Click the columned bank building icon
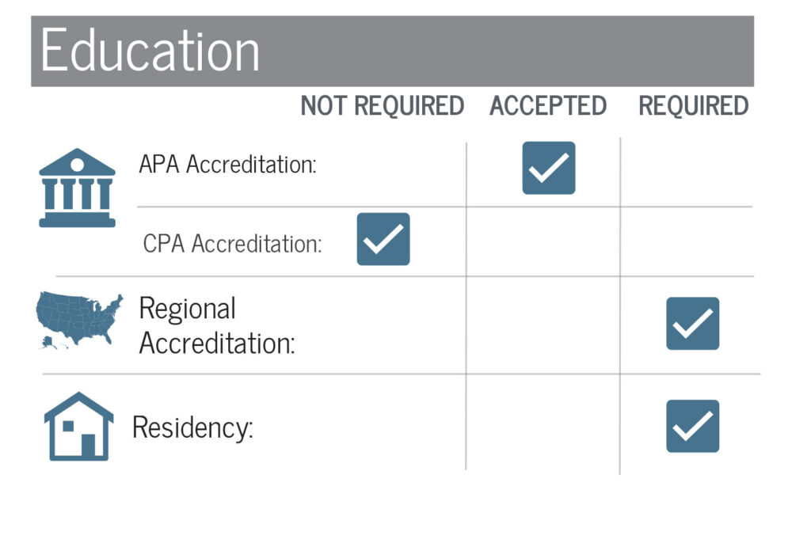Viewport: 811px width, 543px height. (x=77, y=188)
